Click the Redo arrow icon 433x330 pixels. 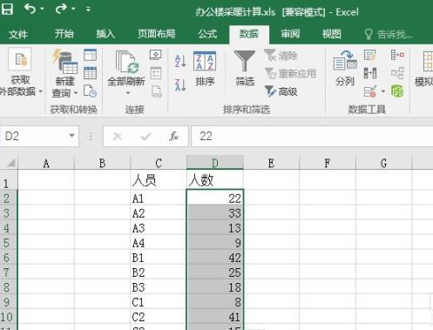(61, 9)
